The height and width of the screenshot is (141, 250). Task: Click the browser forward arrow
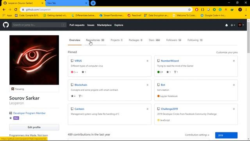(x=10, y=9)
